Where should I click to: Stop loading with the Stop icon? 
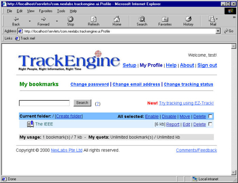pos(70,19)
